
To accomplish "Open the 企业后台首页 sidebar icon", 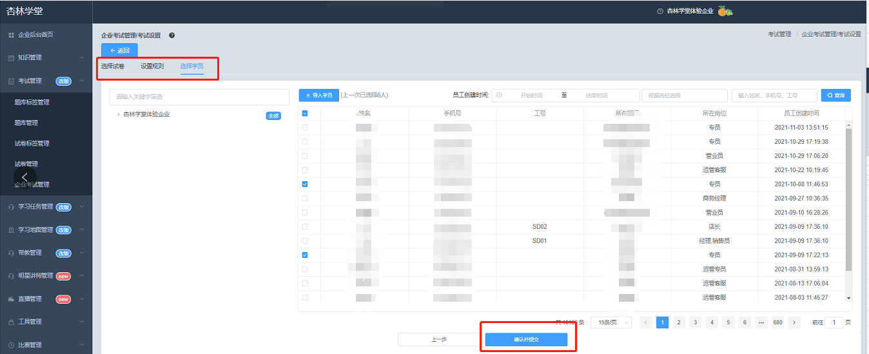I will pos(11,35).
